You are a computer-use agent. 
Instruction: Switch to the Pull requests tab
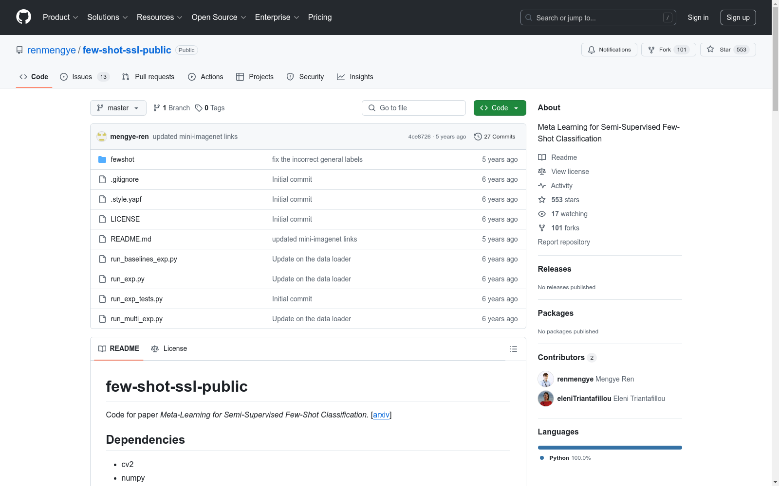coord(148,77)
